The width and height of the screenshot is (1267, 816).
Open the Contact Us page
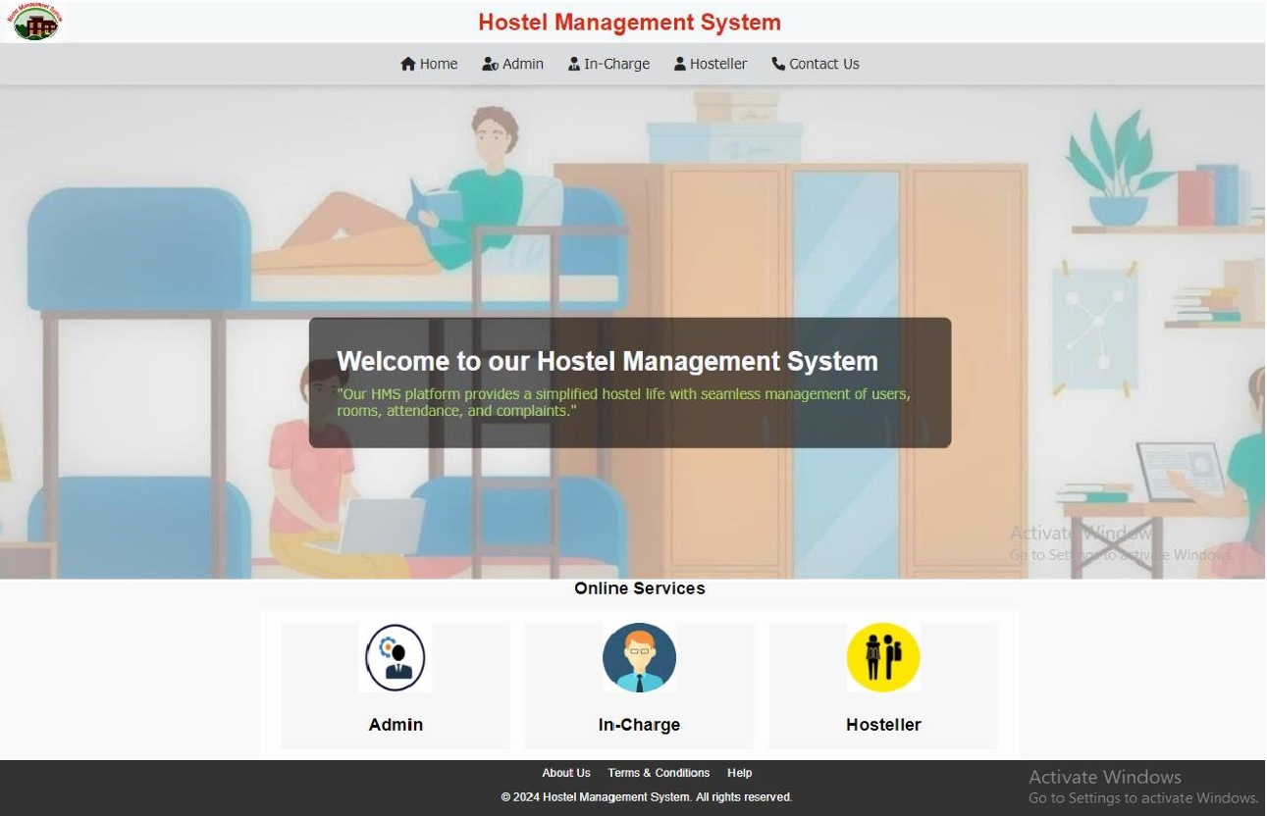(x=823, y=64)
